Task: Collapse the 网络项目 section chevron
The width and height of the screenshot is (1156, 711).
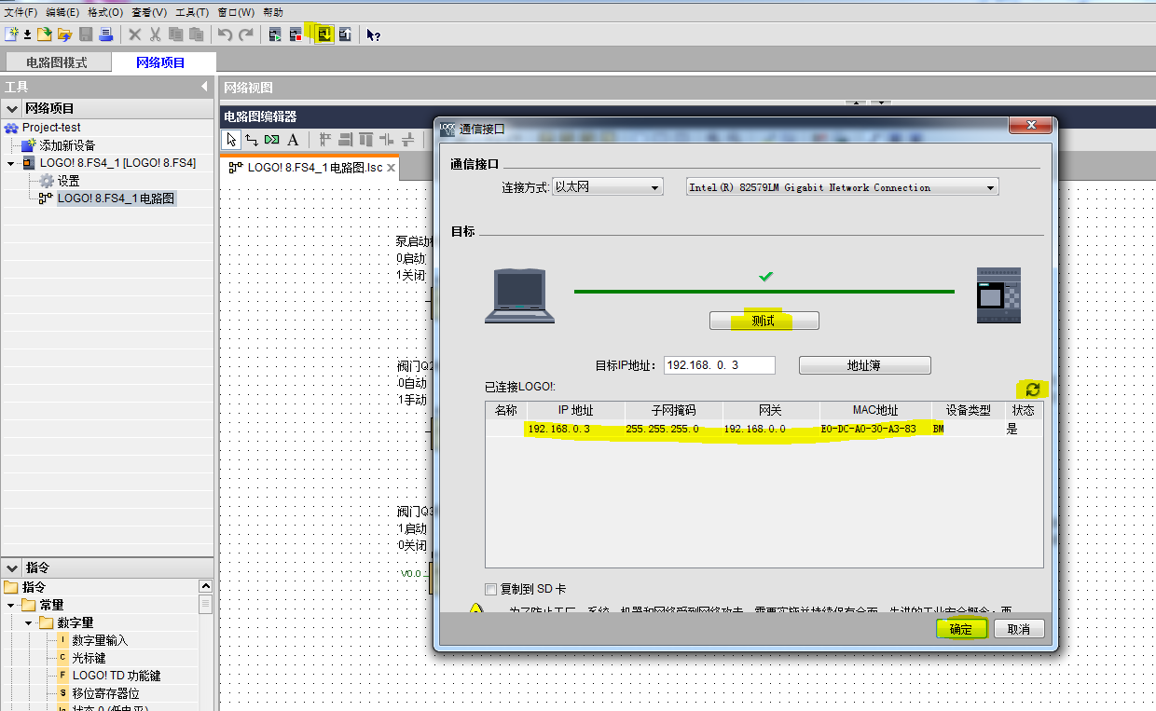Action: tap(12, 108)
